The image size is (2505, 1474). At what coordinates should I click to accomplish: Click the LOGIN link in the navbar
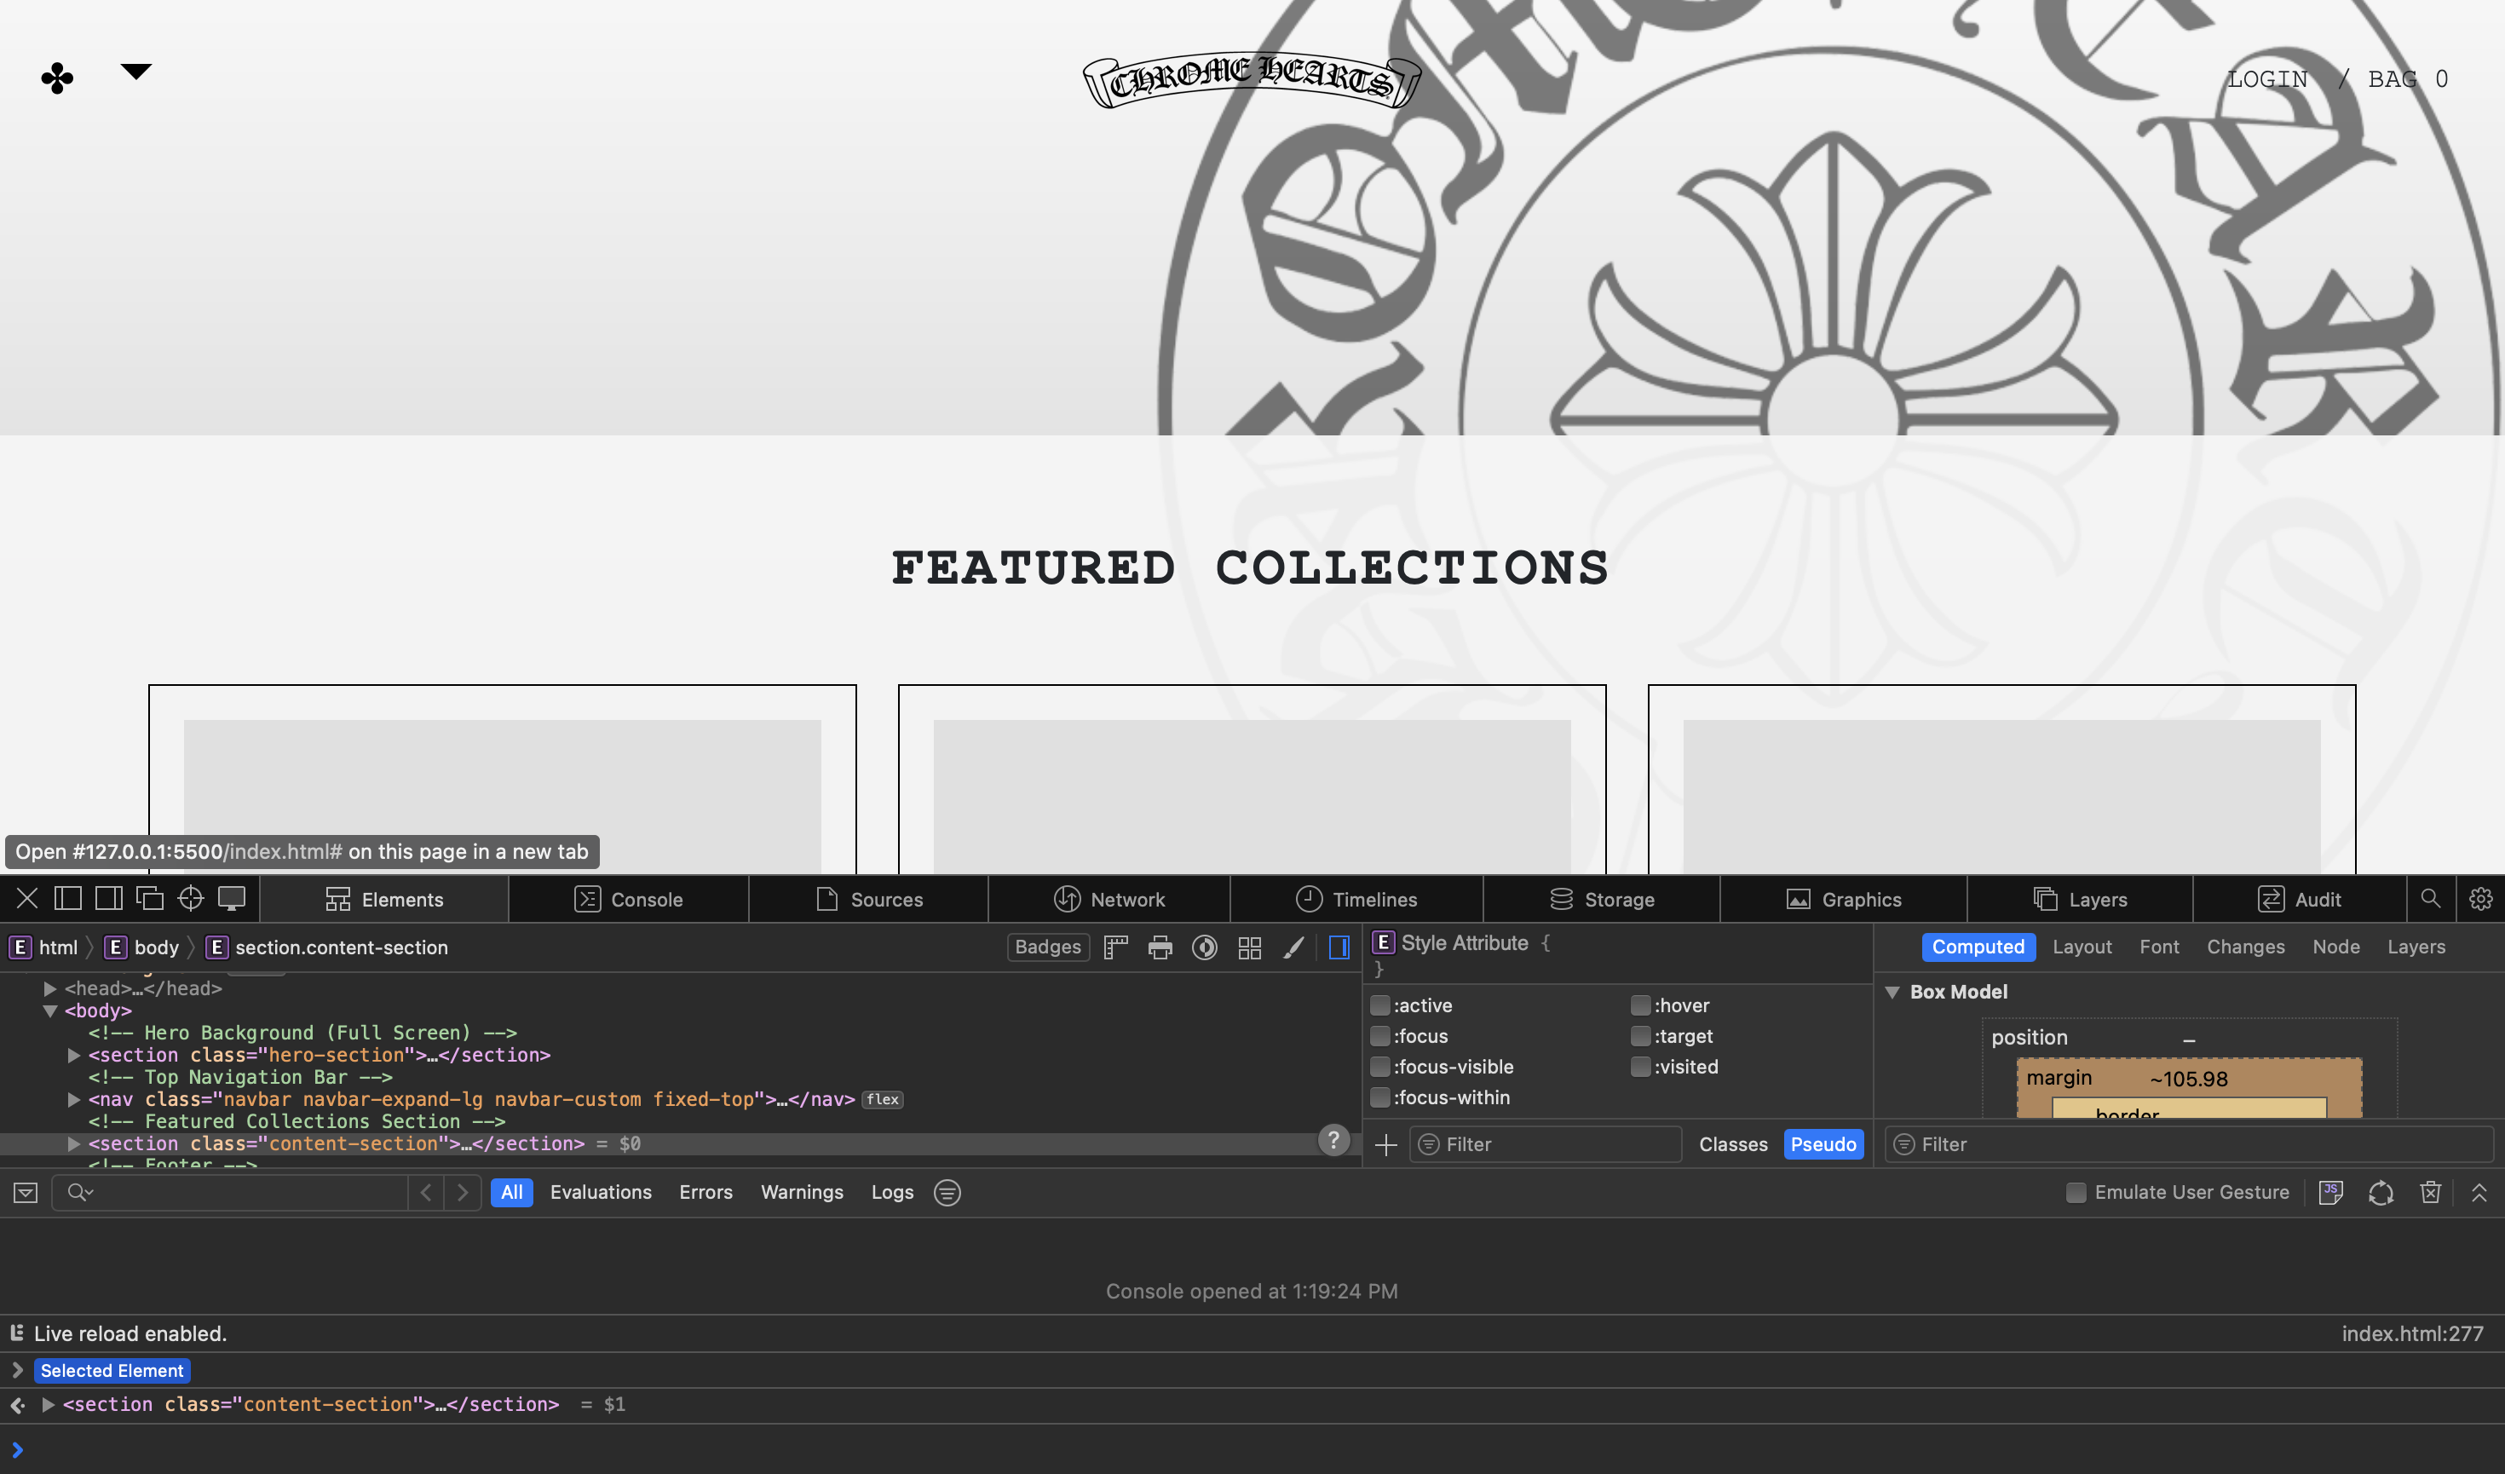click(x=2266, y=78)
